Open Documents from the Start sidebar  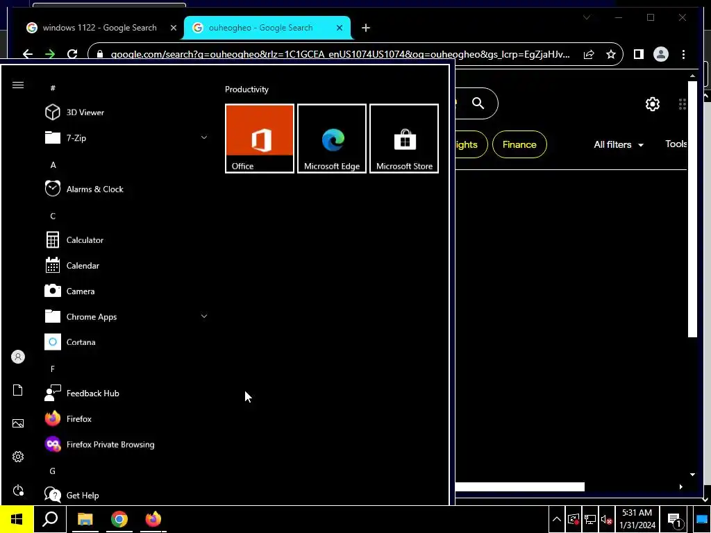(x=18, y=390)
